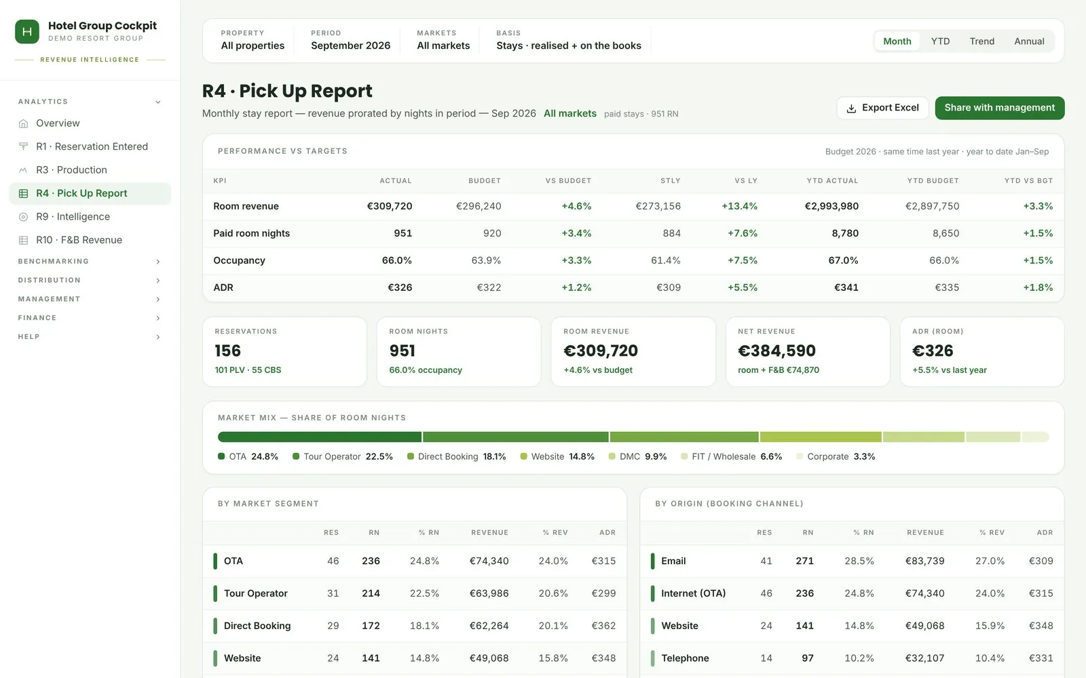Expand the Management section

click(90, 299)
